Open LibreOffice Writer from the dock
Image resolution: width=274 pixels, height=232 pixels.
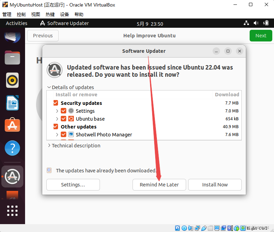pyautogui.click(x=12, y=103)
